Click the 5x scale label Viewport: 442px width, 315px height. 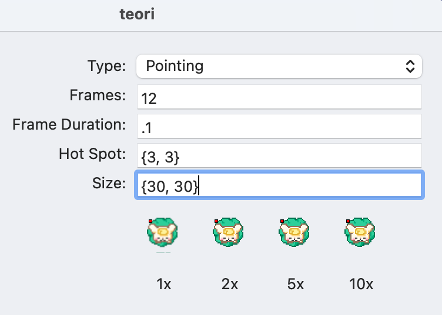(x=296, y=284)
